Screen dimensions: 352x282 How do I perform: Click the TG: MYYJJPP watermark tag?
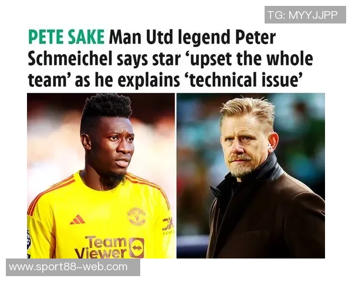point(305,15)
